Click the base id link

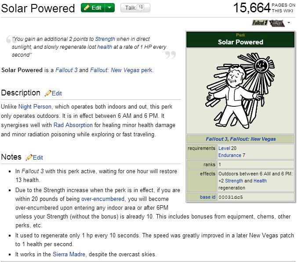(x=207, y=197)
